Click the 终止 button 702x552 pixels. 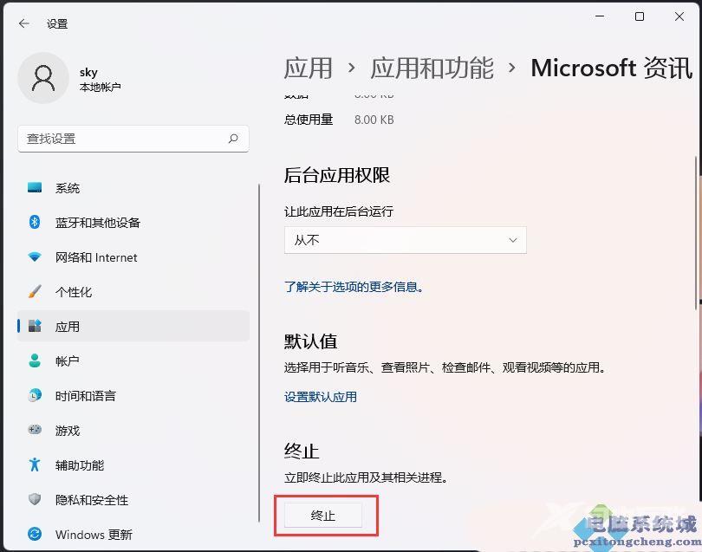click(322, 516)
